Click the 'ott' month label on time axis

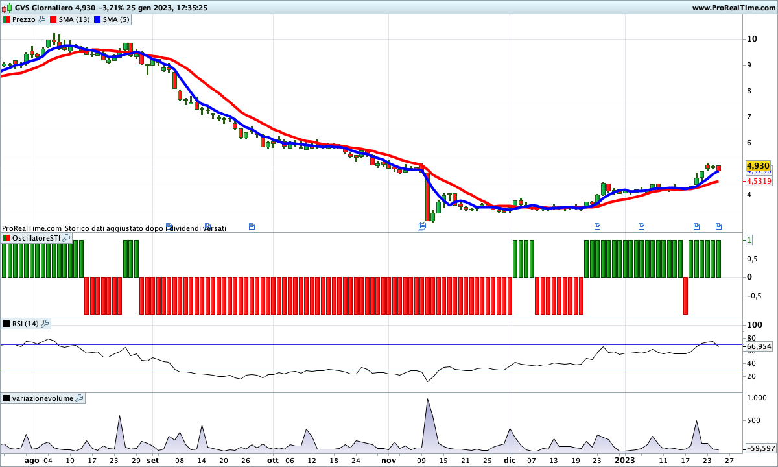pyautogui.click(x=273, y=461)
